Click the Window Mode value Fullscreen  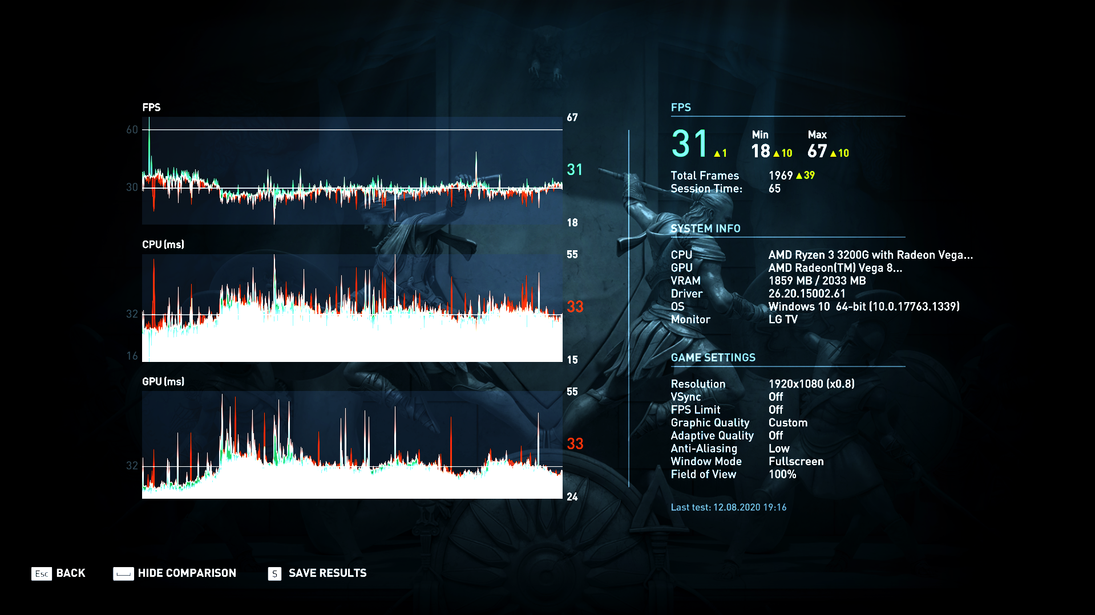pos(796,462)
